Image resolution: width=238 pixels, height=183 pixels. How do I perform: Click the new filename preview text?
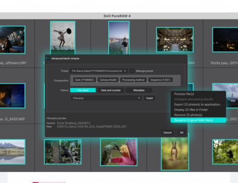(x=92, y=127)
